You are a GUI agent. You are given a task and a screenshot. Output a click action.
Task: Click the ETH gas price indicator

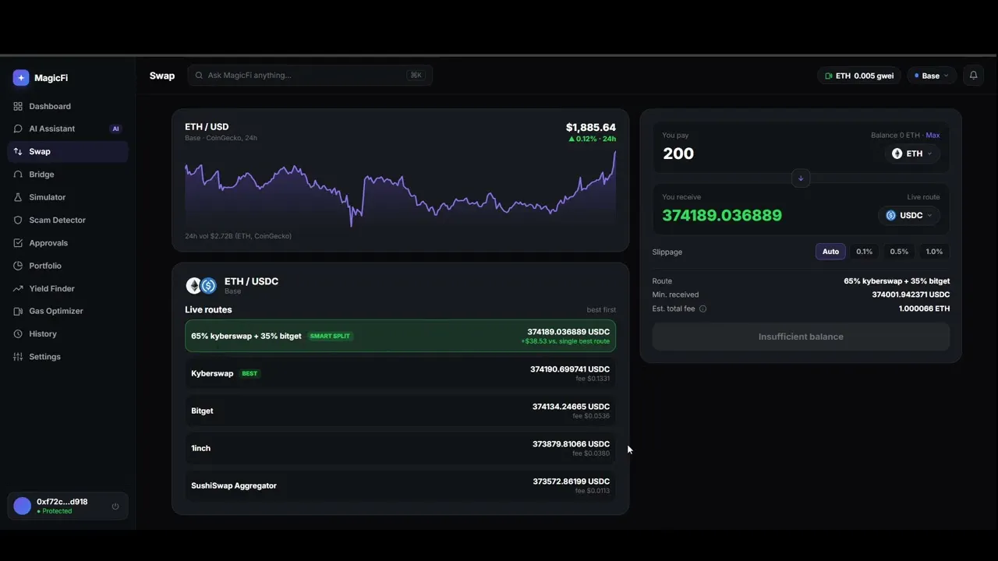point(859,76)
